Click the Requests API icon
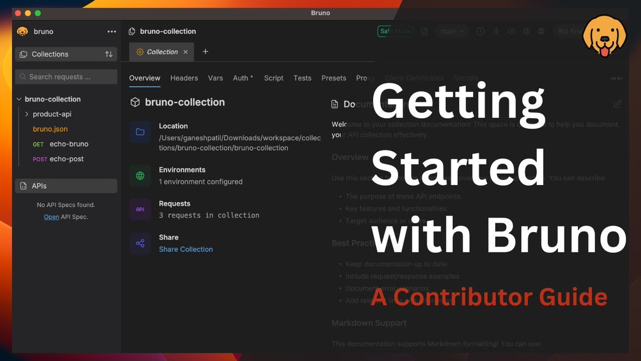This screenshot has width=641, height=361. 140,210
